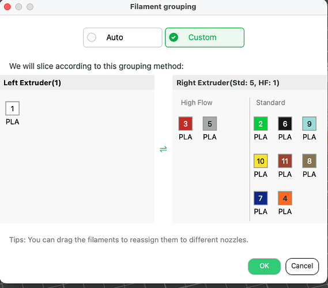Viewport: 328px width, 288px height.
Task: Click navy blue filament 7 swatch
Action: coord(261,198)
